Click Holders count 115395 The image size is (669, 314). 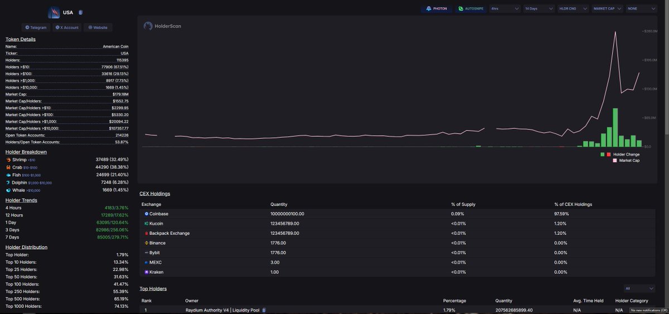click(123, 60)
